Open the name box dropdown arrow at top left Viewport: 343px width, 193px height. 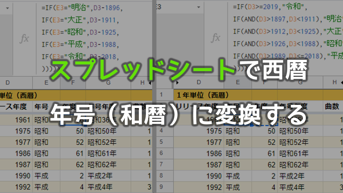tap(7, 8)
